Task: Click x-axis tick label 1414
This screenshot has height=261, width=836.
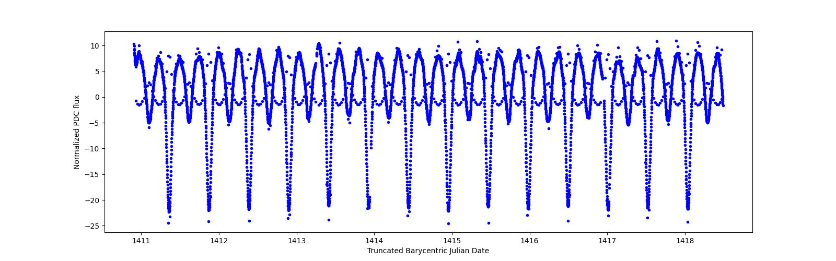Action: [x=374, y=241]
